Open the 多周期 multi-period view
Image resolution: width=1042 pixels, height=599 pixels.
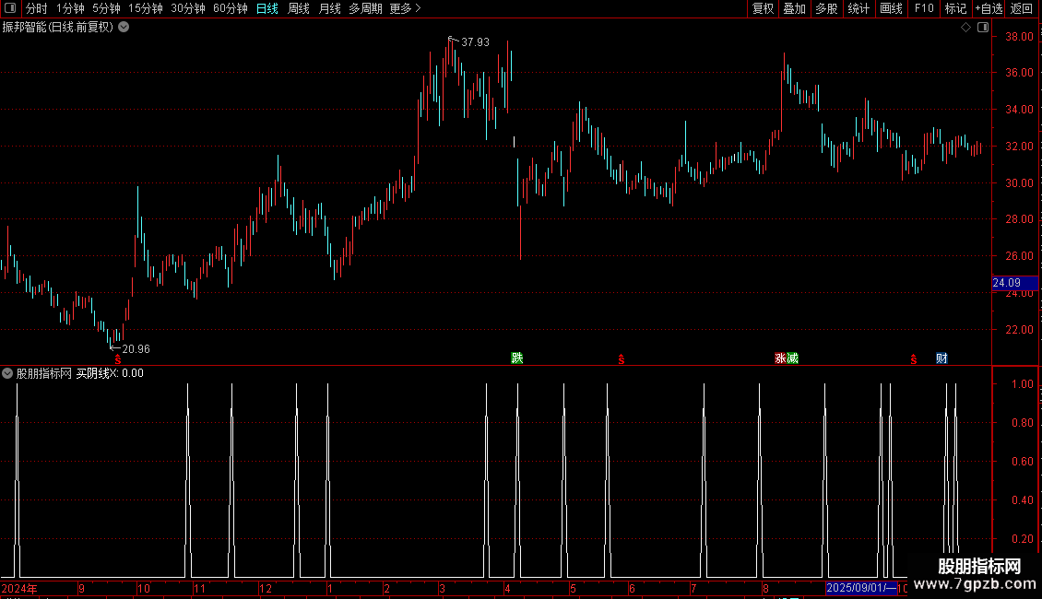pos(365,8)
